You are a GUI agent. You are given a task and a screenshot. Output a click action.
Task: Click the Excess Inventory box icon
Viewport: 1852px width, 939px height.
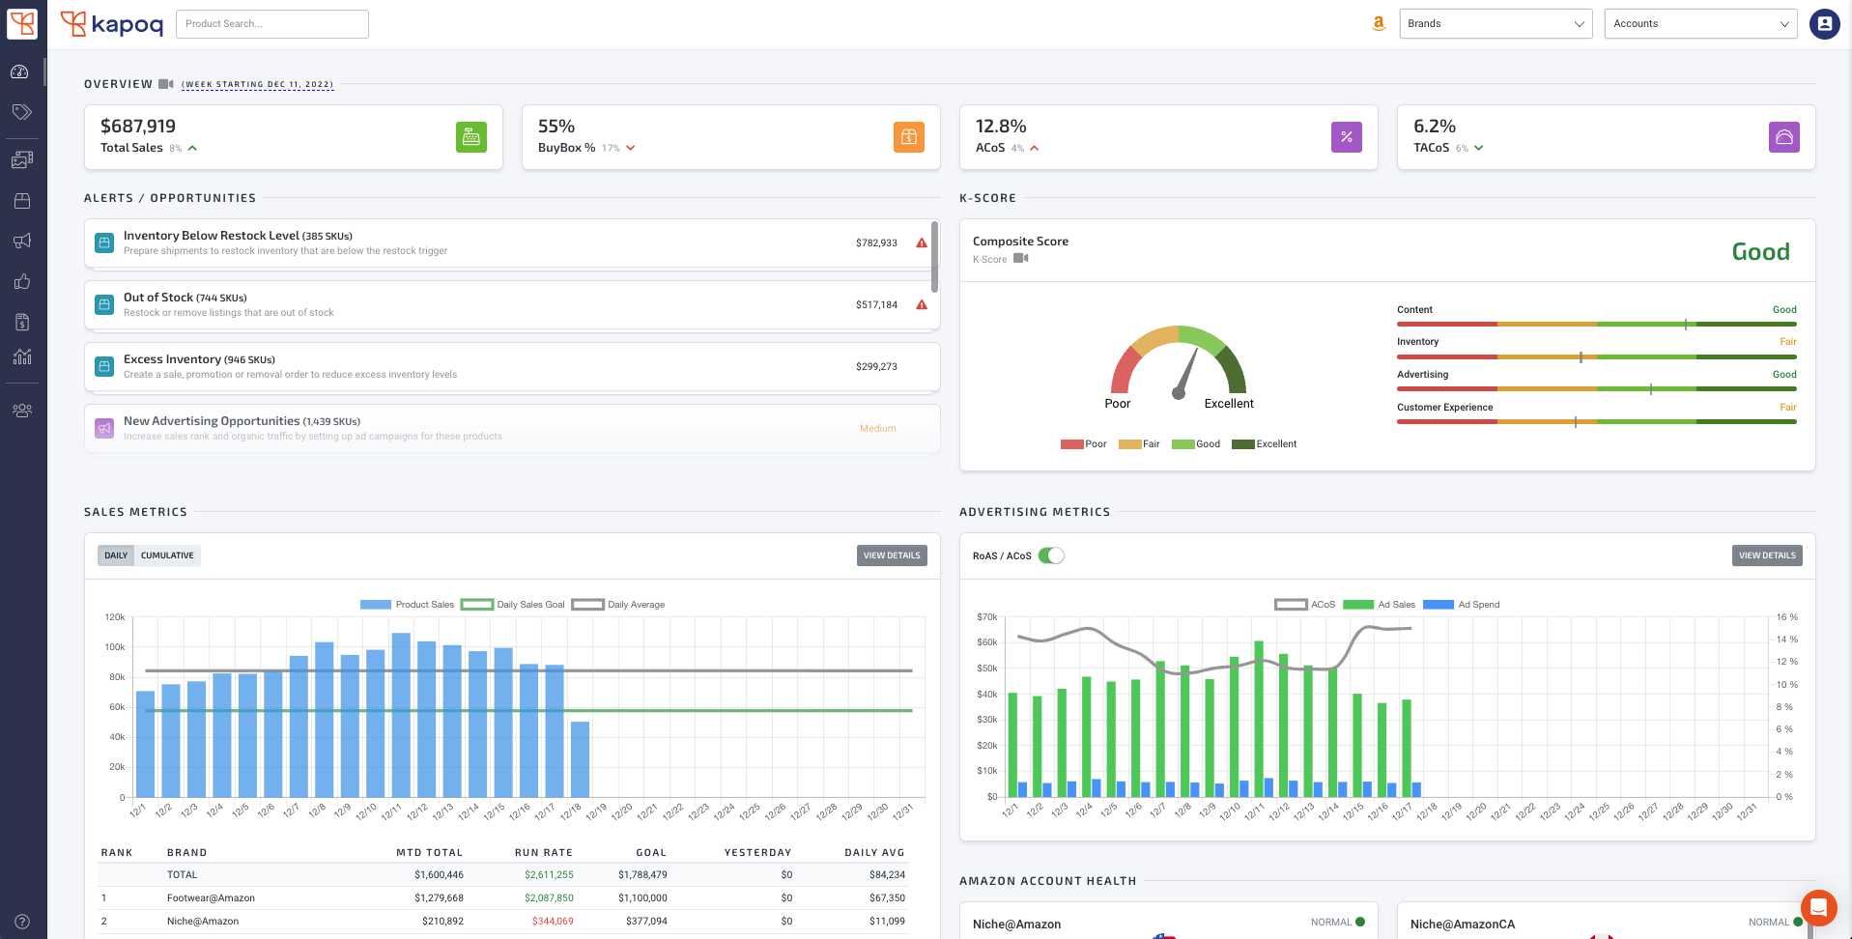[104, 366]
